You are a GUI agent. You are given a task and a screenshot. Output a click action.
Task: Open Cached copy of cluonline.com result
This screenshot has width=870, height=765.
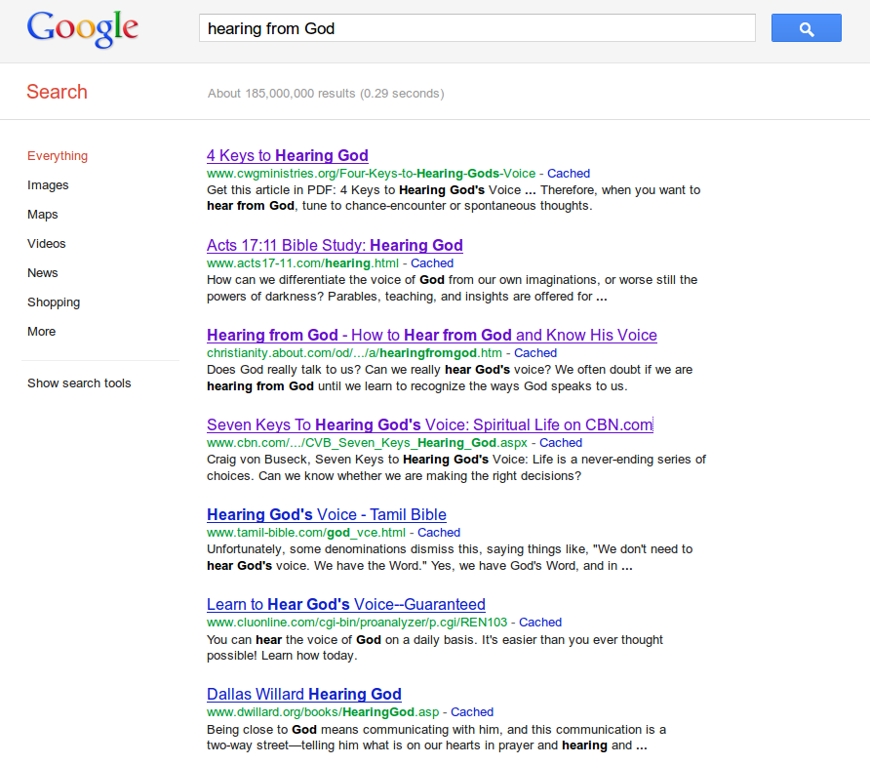tap(540, 623)
